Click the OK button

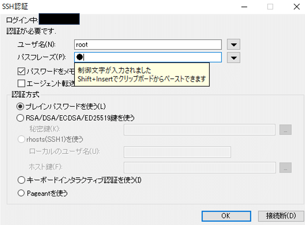[x=226, y=216]
